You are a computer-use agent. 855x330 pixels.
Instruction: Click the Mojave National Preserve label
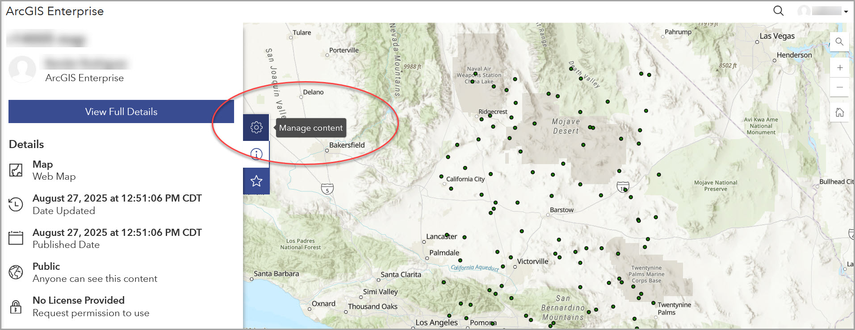pyautogui.click(x=716, y=186)
